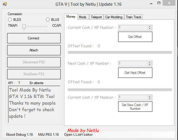
Task: Click the Get Next Offset button
Action: click(x=135, y=73)
